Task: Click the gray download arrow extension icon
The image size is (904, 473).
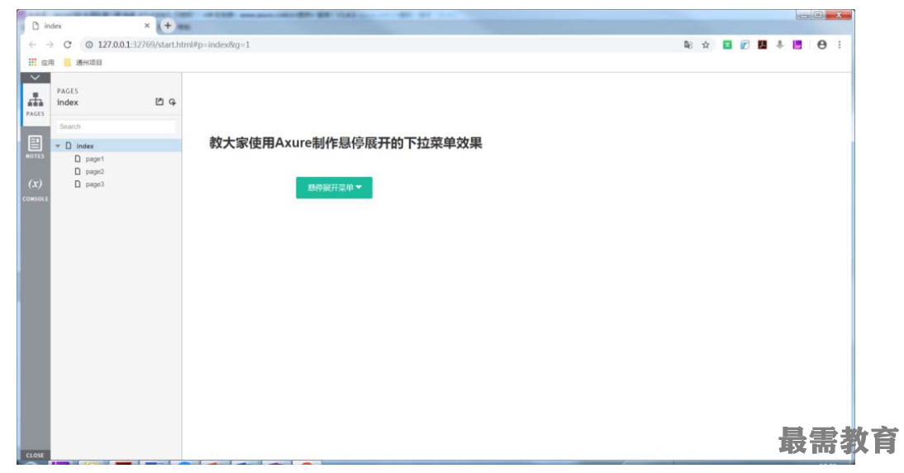Action: tap(779, 45)
